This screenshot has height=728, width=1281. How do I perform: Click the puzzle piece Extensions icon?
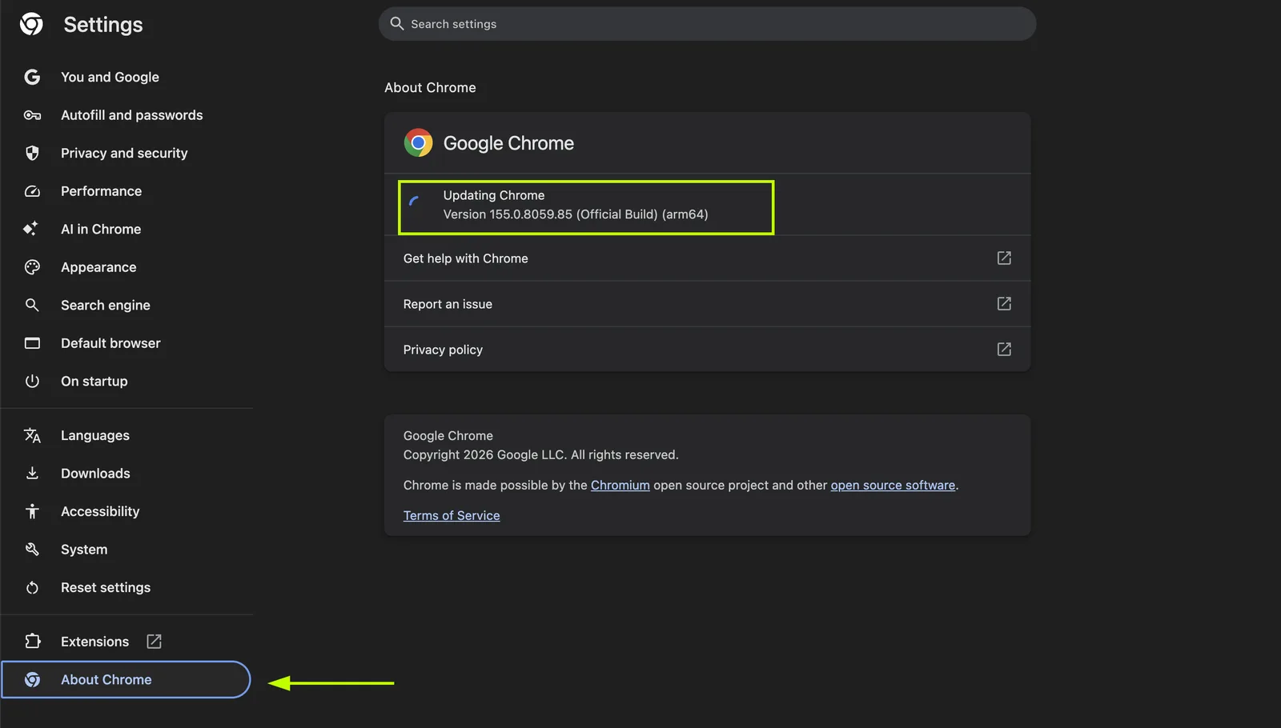click(32, 642)
